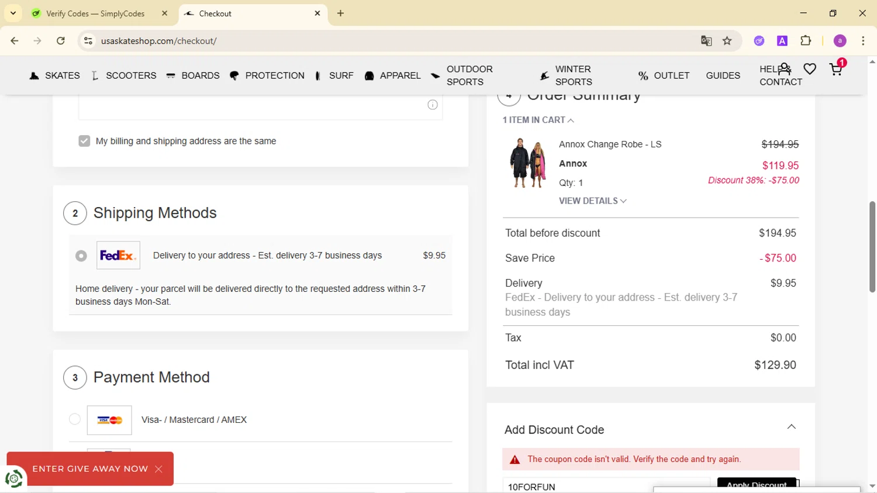
Task: Open Annox Change Robe - LS product name
Action: (610, 144)
